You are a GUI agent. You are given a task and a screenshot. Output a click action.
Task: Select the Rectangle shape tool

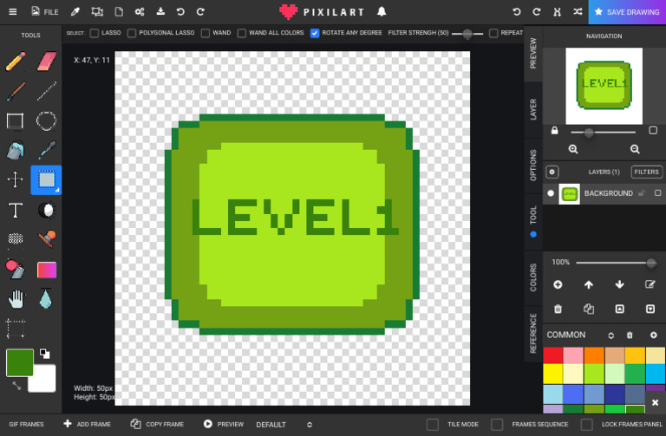point(16,121)
